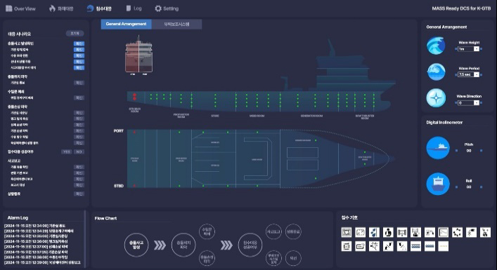
Task: Click the Alarm Log scrollbar
Action: click(x=85, y=238)
